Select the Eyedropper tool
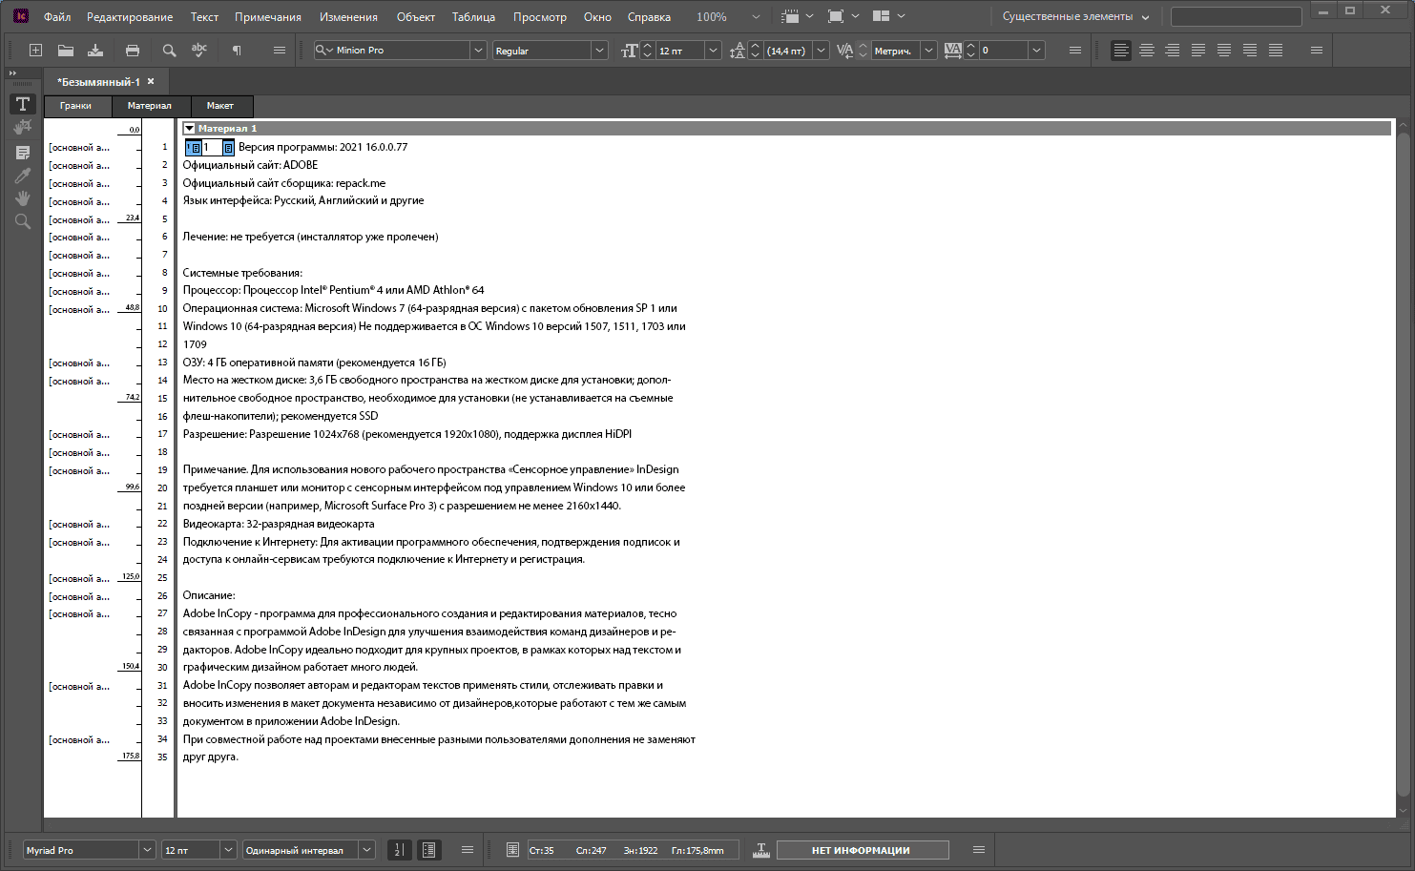 pos(23,176)
